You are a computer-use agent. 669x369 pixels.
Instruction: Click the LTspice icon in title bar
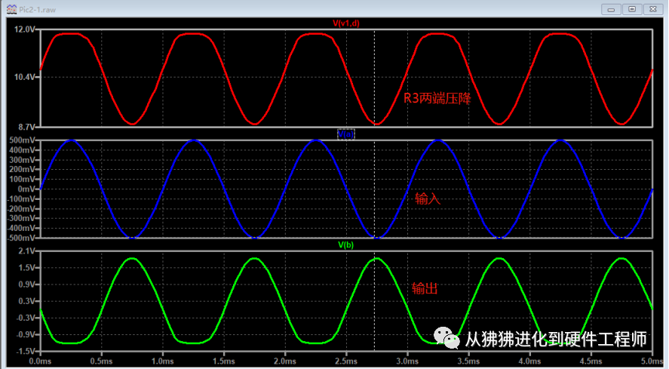(x=11, y=9)
